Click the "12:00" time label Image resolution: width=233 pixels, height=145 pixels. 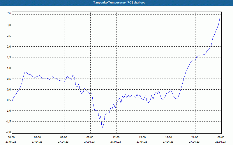(116, 137)
